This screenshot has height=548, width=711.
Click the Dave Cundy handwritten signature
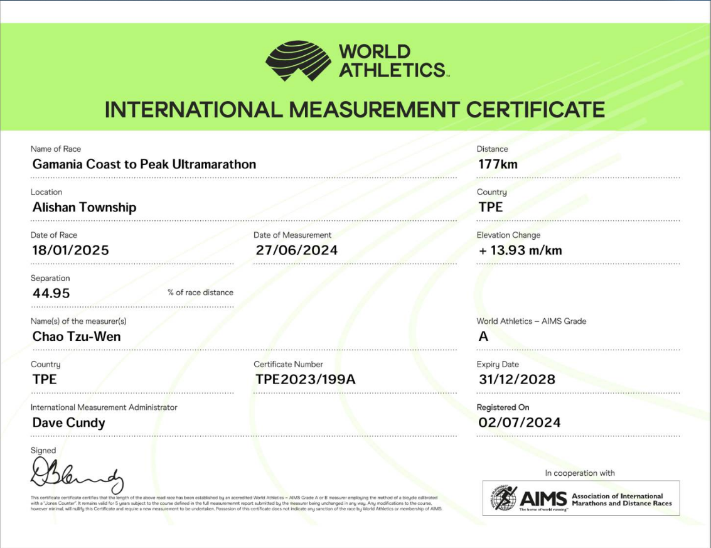(77, 476)
